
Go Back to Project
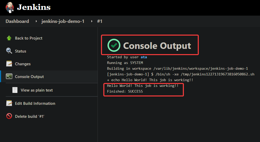pyautogui.click(x=29, y=38)
